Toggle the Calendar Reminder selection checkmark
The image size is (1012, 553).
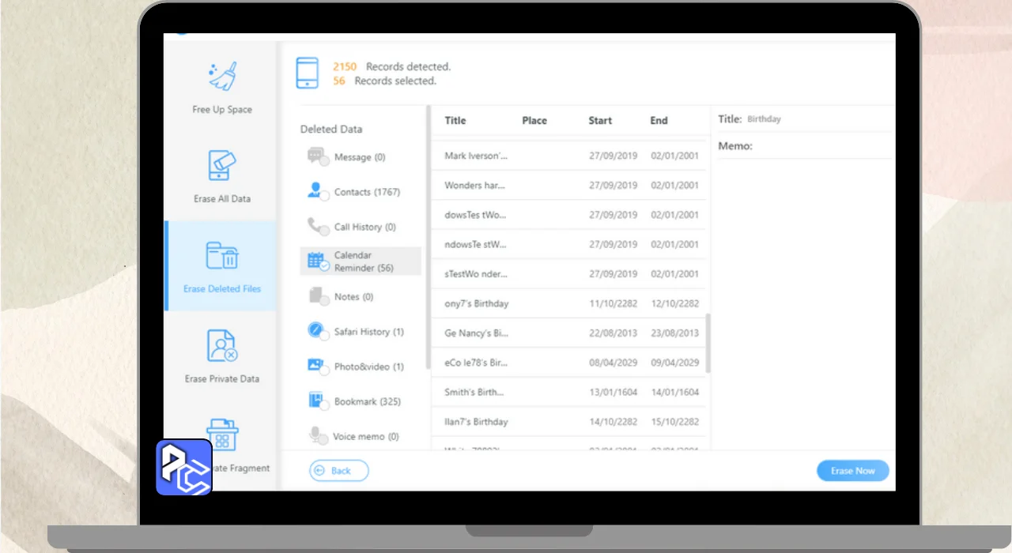324,267
